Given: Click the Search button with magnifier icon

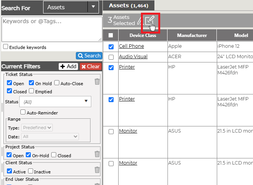Looking at the screenshot, I should [89, 56].
